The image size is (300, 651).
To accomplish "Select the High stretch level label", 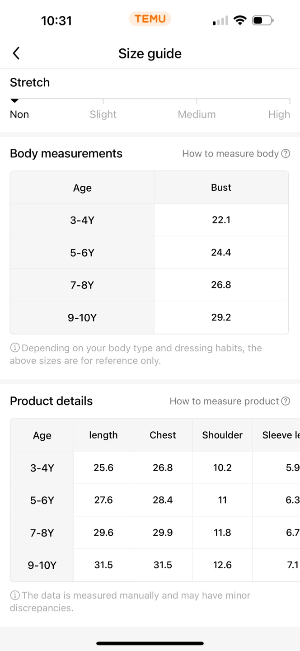I will click(279, 114).
